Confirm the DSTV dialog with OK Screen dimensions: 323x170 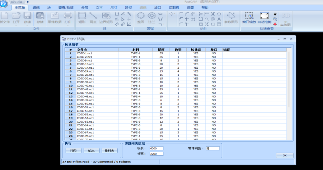click(x=285, y=155)
